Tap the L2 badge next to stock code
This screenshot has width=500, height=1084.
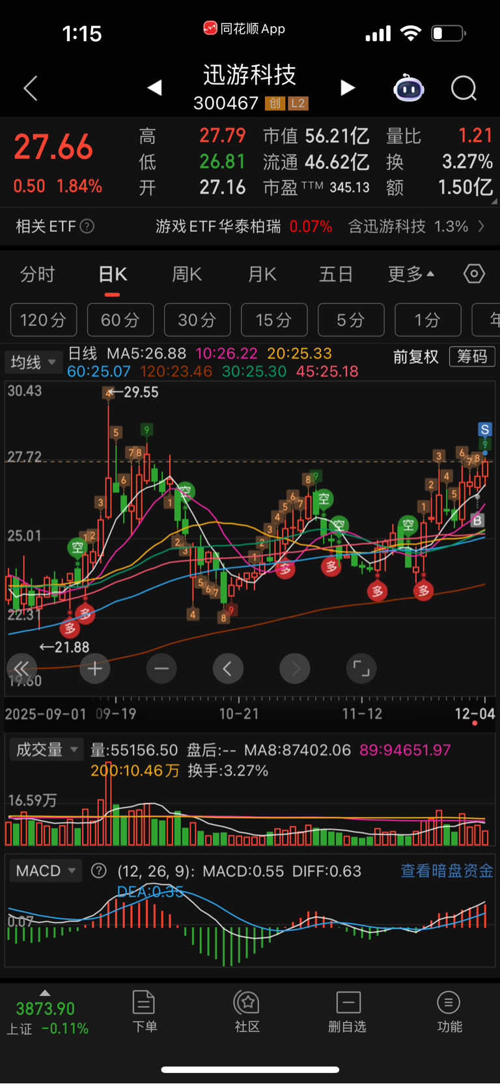pos(298,103)
